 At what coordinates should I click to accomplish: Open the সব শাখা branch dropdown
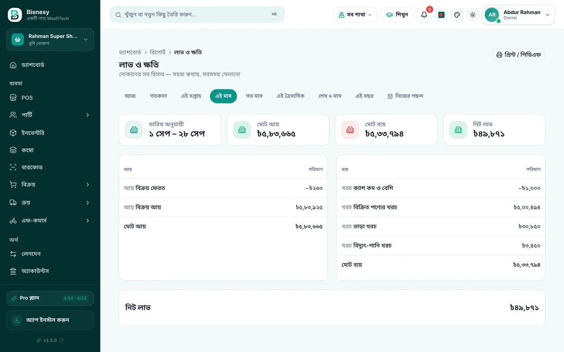355,15
